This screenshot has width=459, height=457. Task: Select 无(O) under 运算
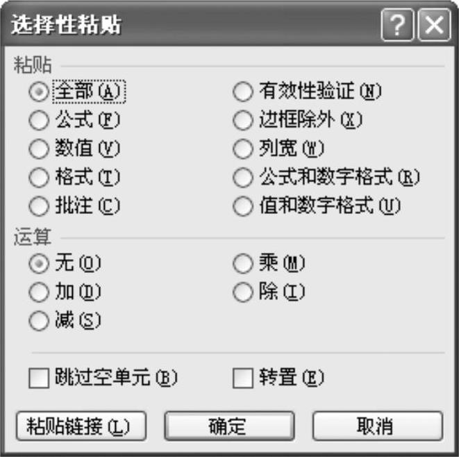[x=39, y=263]
